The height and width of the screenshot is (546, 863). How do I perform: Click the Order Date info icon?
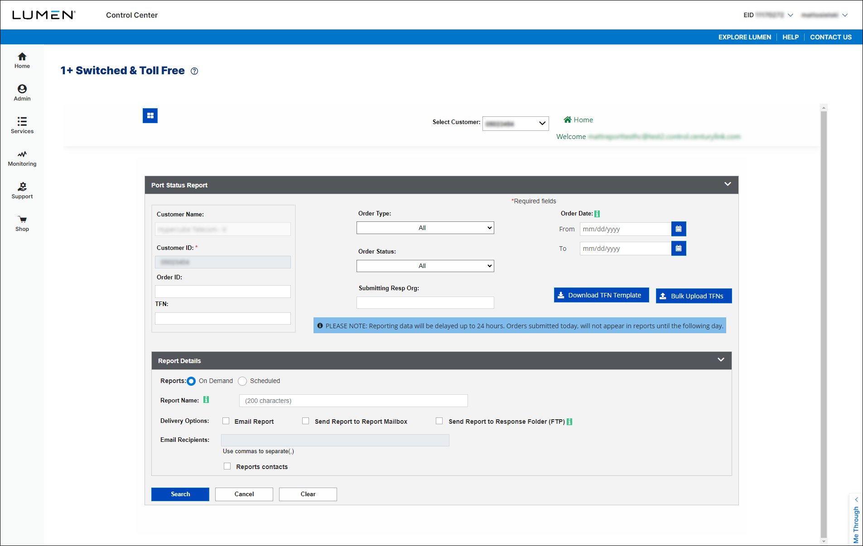597,214
